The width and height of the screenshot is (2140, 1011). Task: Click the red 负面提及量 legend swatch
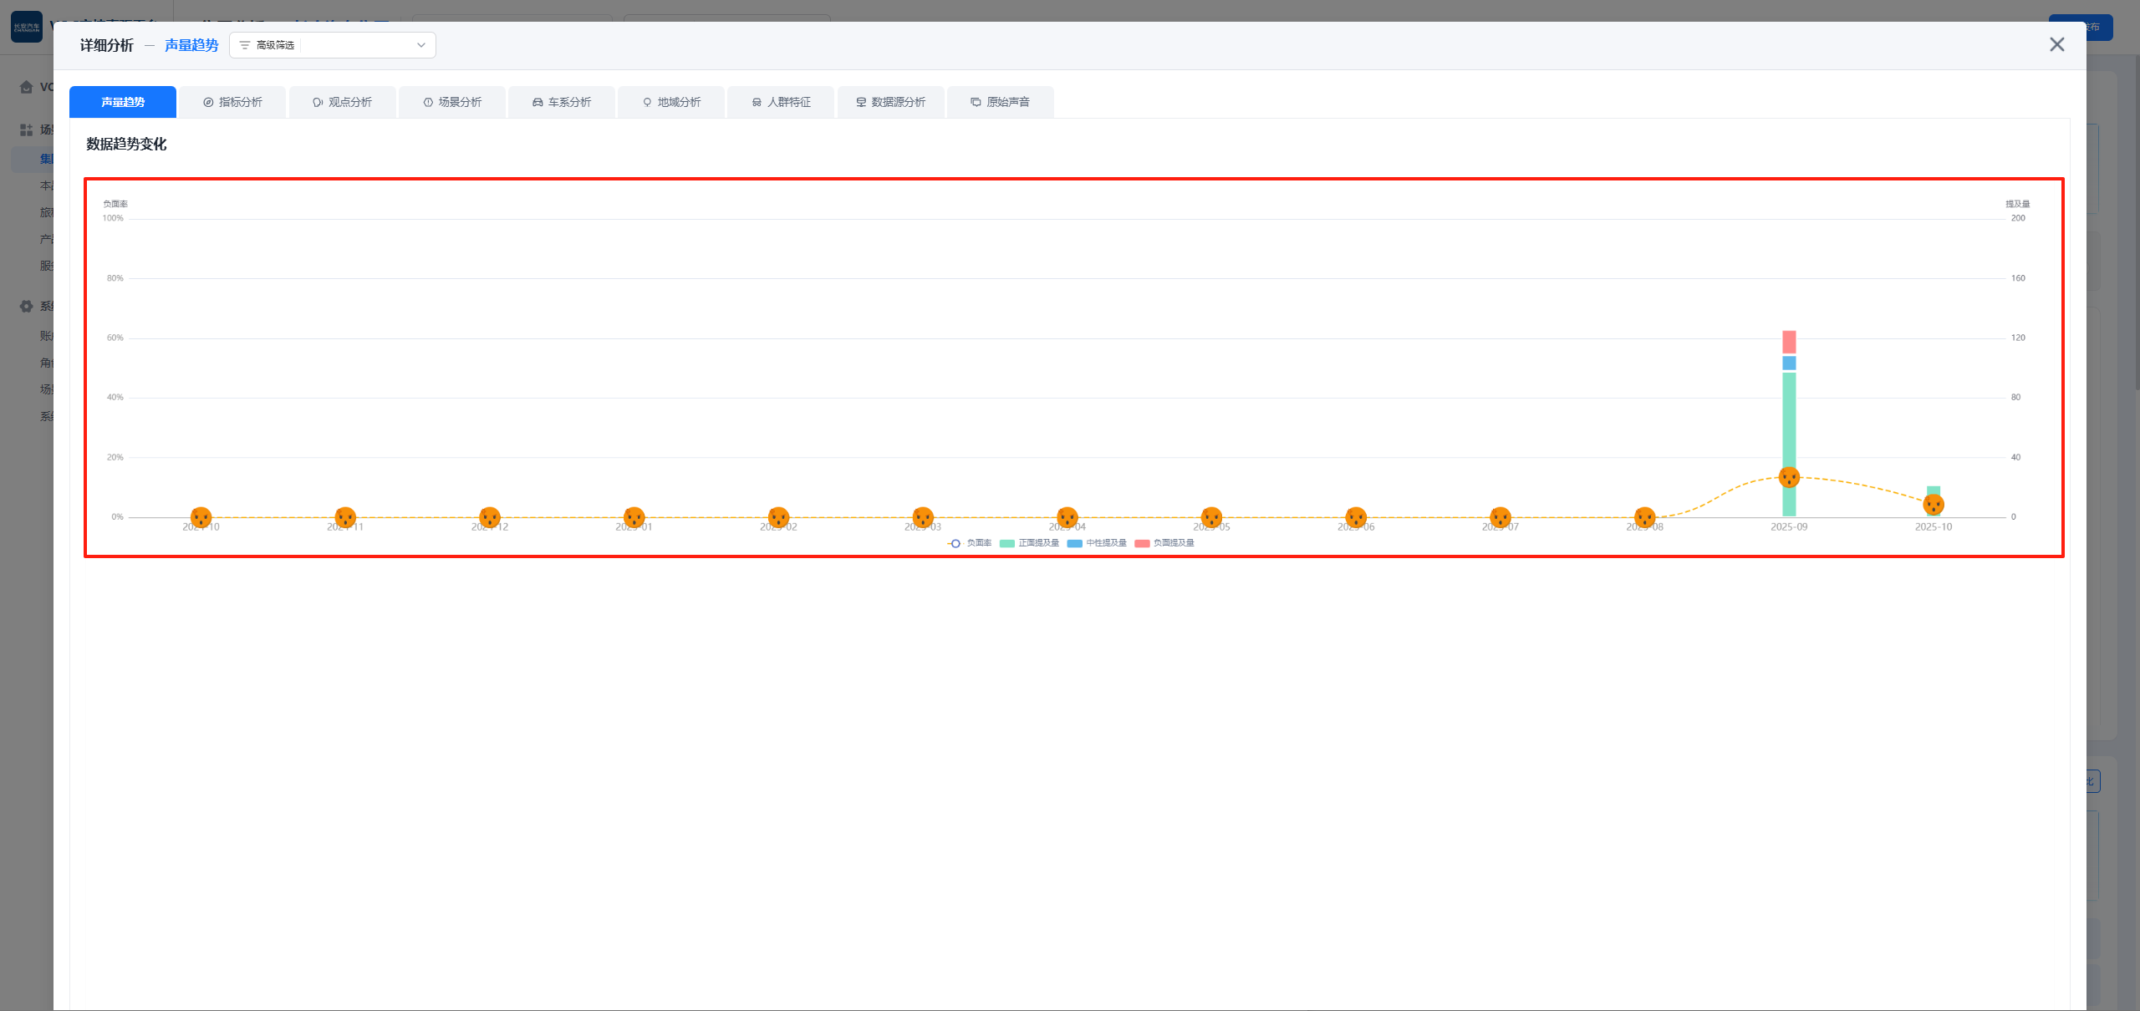(x=1142, y=543)
